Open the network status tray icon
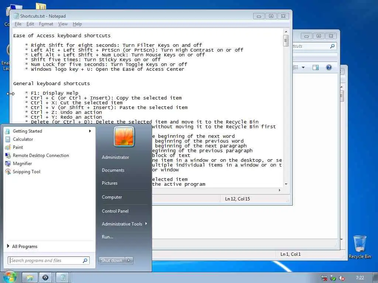Image resolution: width=378 pixels, height=283 pixels. pyautogui.click(x=324, y=278)
